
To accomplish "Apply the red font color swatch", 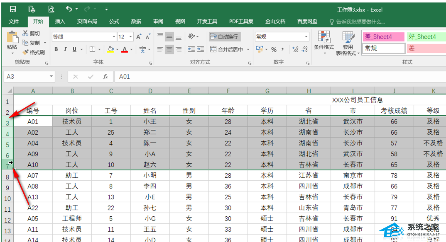I will [125, 49].
